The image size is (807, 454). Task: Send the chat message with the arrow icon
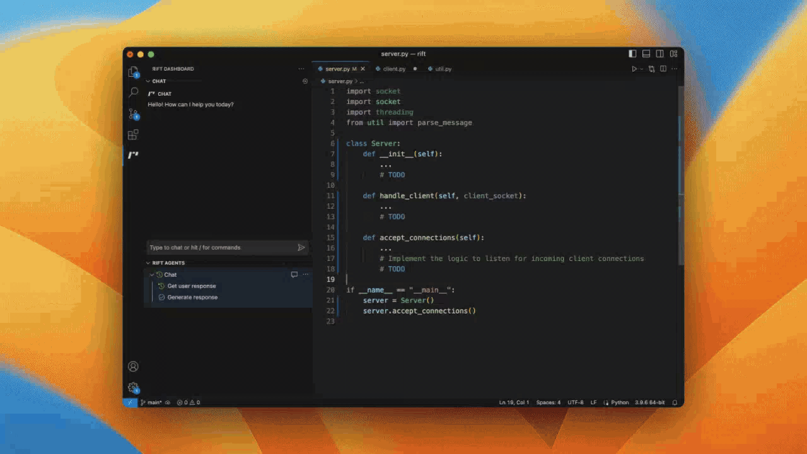click(x=301, y=247)
